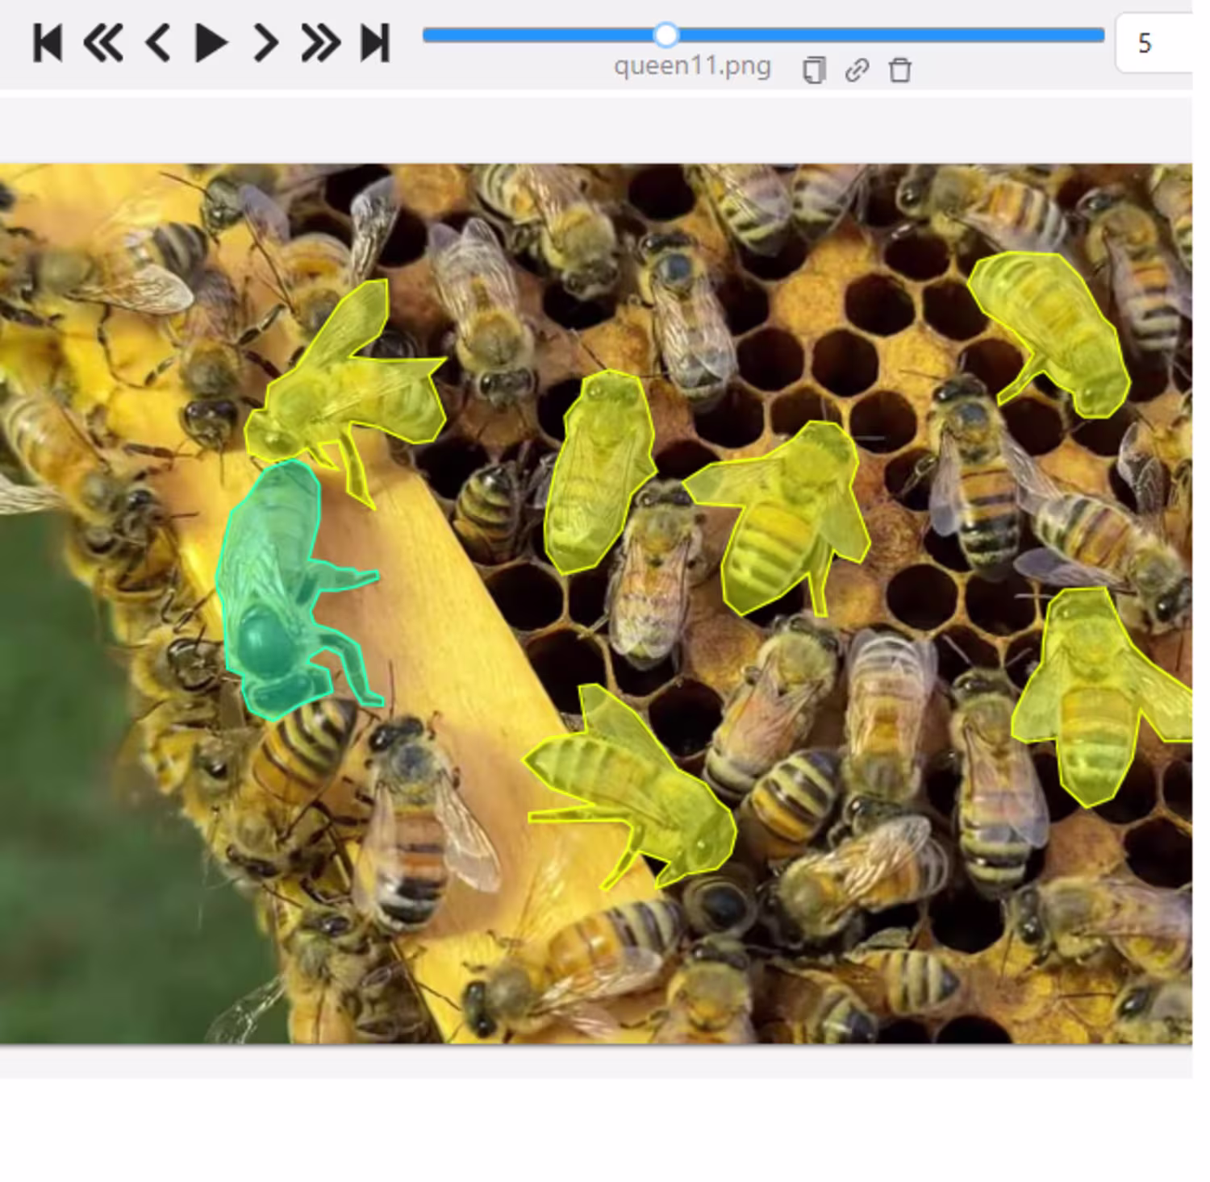Click the queen11.png filename label
This screenshot has width=1210, height=1182.
tap(692, 66)
